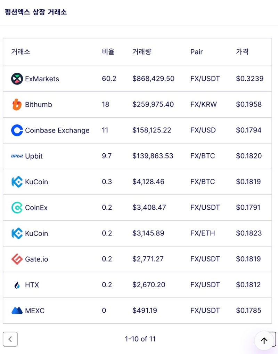Click KuCoin logo in the FX/ETH row
278x354 pixels.
[x=17, y=233]
